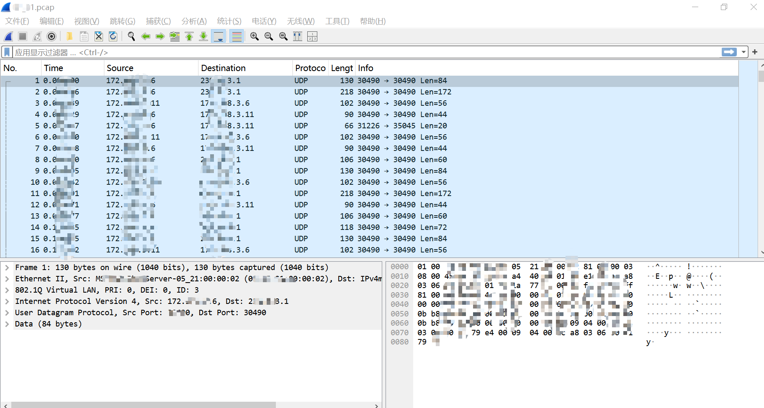Image resolution: width=764 pixels, height=408 pixels.
Task: Start capturing packets with the shark fin icon
Action: (x=8, y=37)
